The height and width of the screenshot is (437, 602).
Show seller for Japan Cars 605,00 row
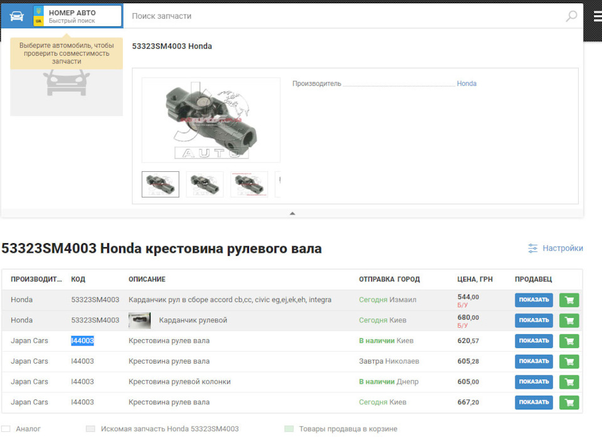[x=534, y=382]
